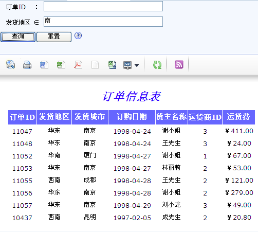Click the 运货费 column header
The image size is (258, 232).
pos(238,117)
